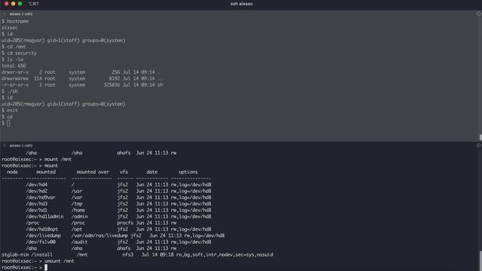Click the 'aixsec' hostname output line

(x=10, y=28)
